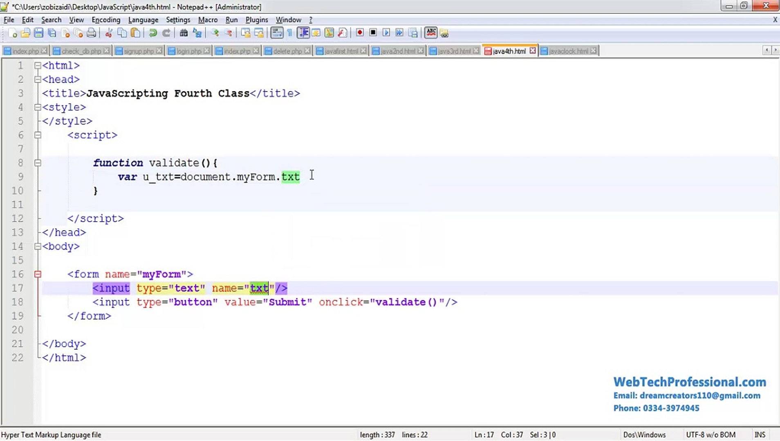Viewport: 780px width, 441px height.
Task: Open Find with binoculars icon
Action: tap(184, 33)
